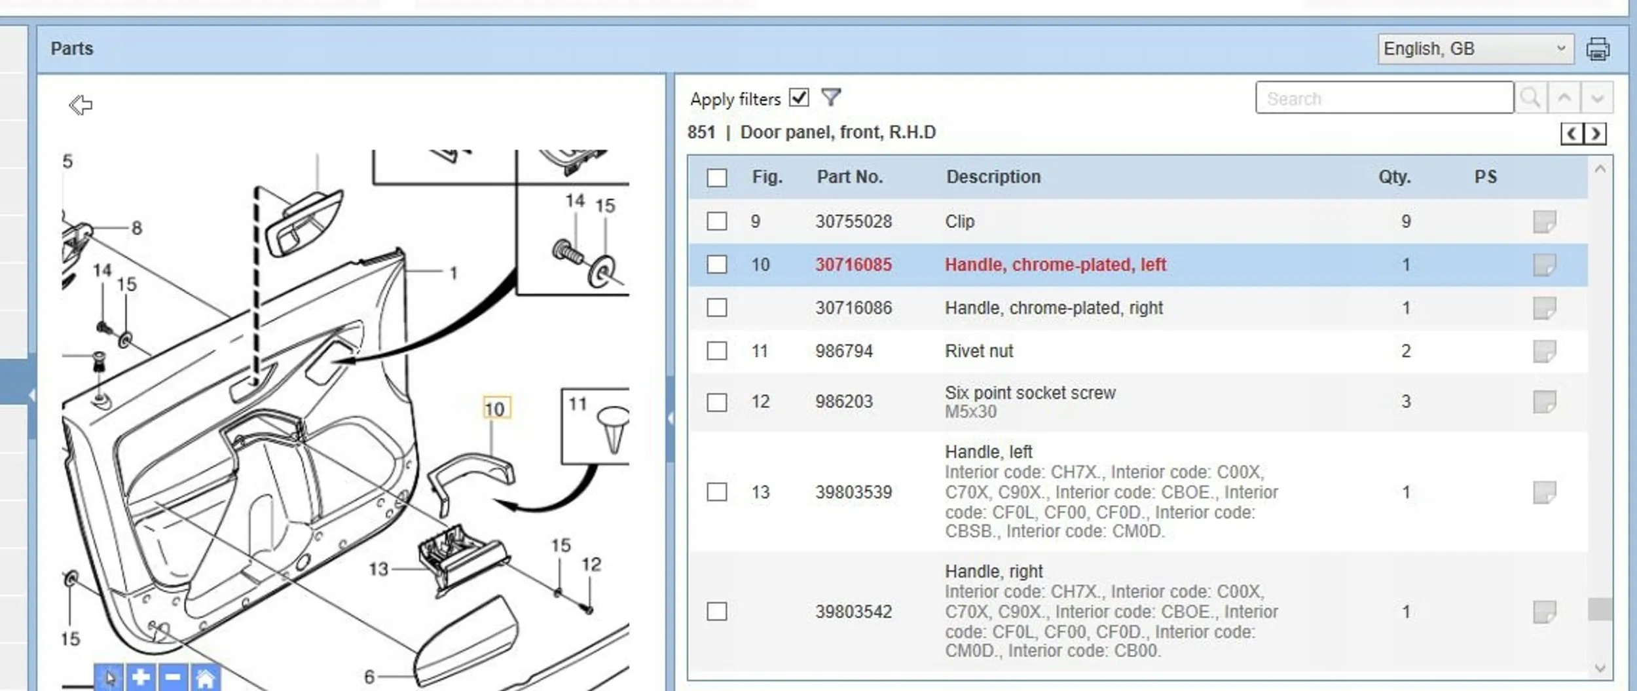The height and width of the screenshot is (691, 1637).
Task: Open note icon for Handle, chrome-plated, right
Action: 1545,308
